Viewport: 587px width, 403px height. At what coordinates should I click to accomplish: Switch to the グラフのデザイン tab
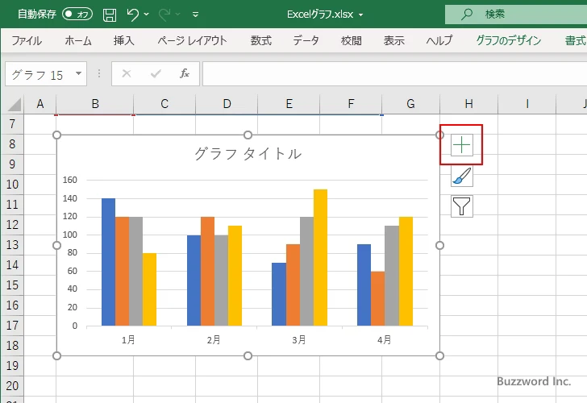508,40
